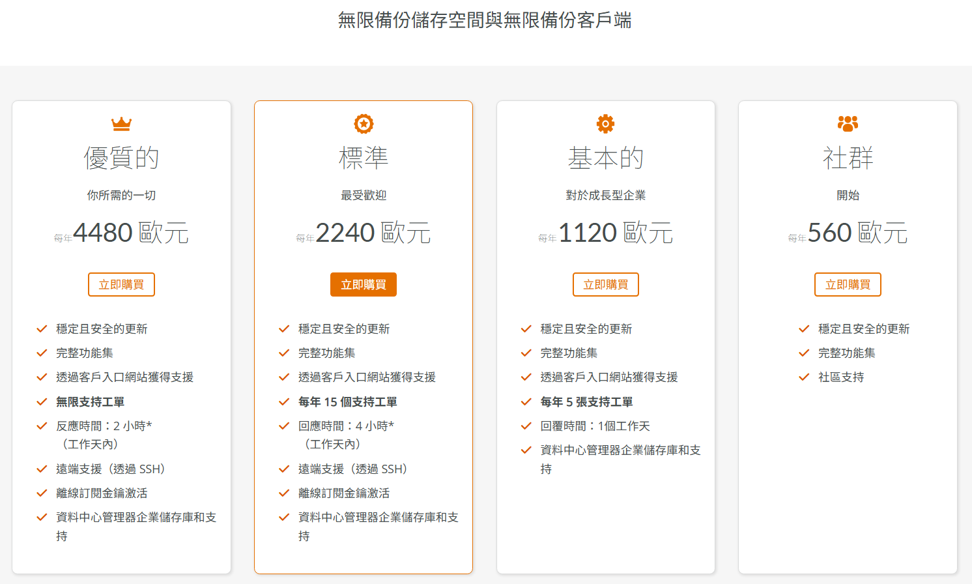This screenshot has width=972, height=584.
Task: Click the 基本的 plan heading
Action: (x=605, y=158)
